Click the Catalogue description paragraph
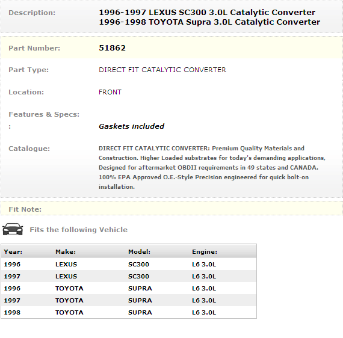This screenshot has height=338, width=343. (212, 167)
